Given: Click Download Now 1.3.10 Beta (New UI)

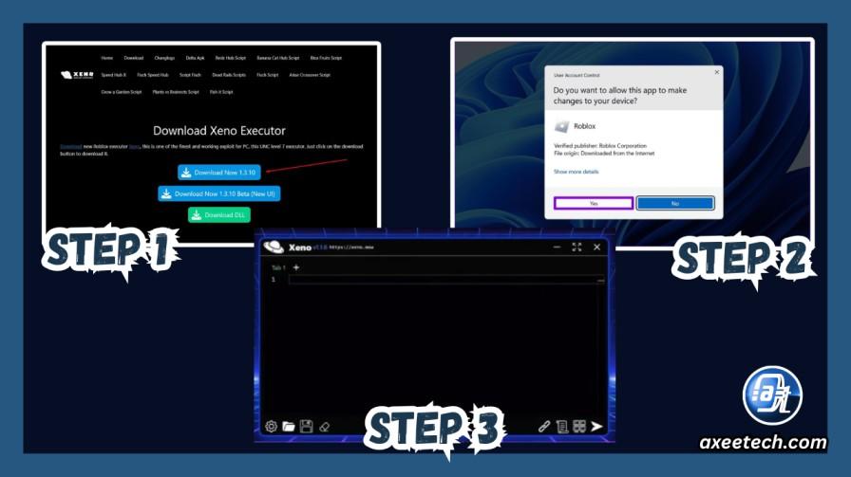Looking at the screenshot, I should click(x=219, y=193).
